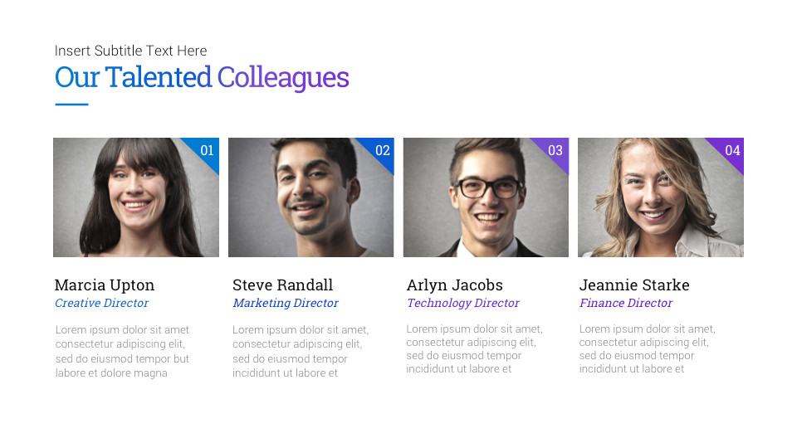This screenshot has height=448, width=797.
Task: Select the blue 'Our Talented' heading text
Action: (133, 77)
